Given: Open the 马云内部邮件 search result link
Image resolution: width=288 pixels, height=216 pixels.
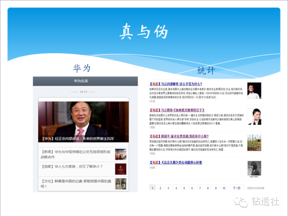Looking at the screenshot, I should (x=176, y=84).
